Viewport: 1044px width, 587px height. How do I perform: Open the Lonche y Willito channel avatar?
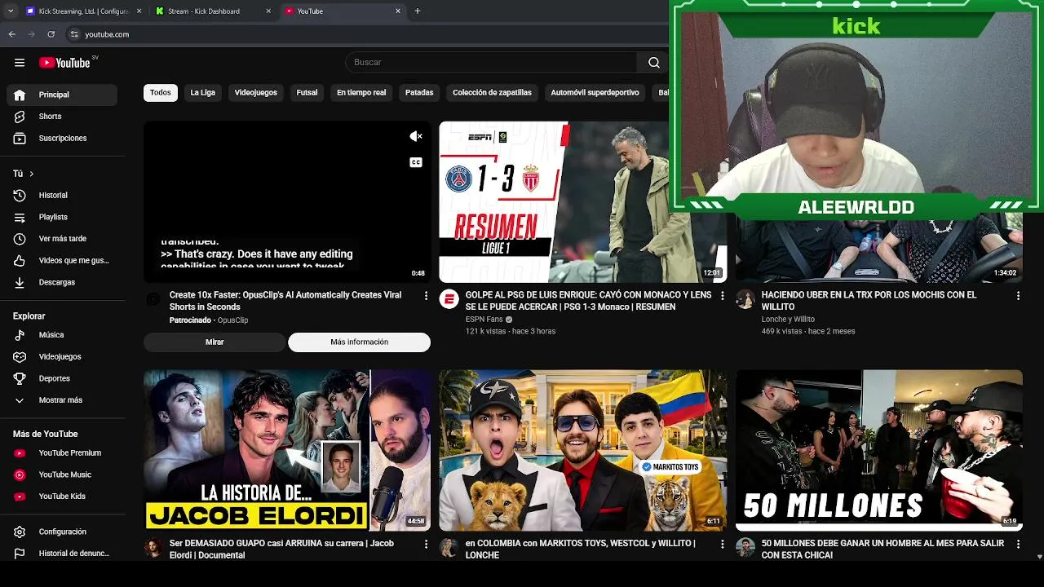coord(745,299)
